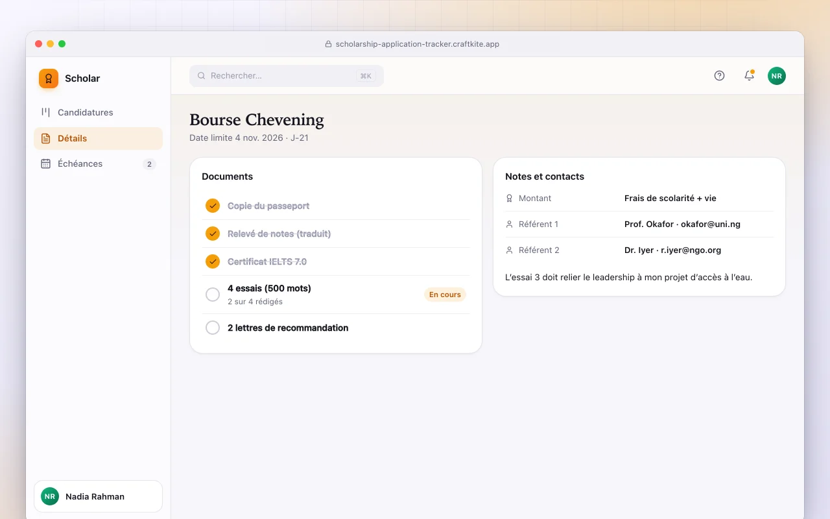Click the 2 sur 4 rédigés subtitle
Image resolution: width=830 pixels, height=519 pixels.
click(x=255, y=302)
